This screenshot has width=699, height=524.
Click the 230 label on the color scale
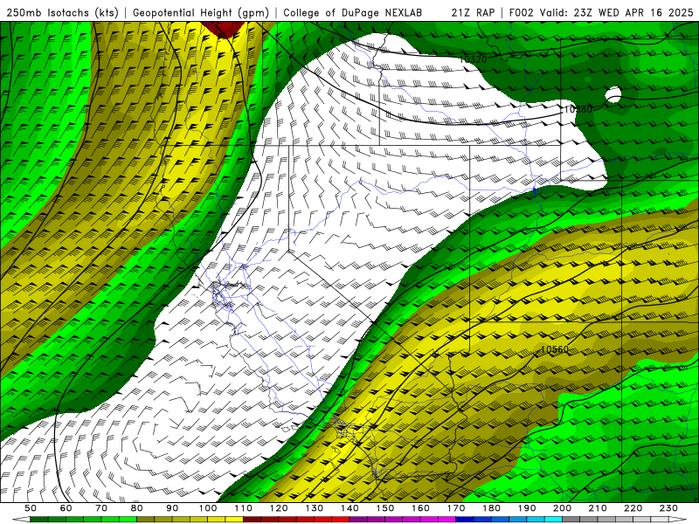(x=668, y=508)
